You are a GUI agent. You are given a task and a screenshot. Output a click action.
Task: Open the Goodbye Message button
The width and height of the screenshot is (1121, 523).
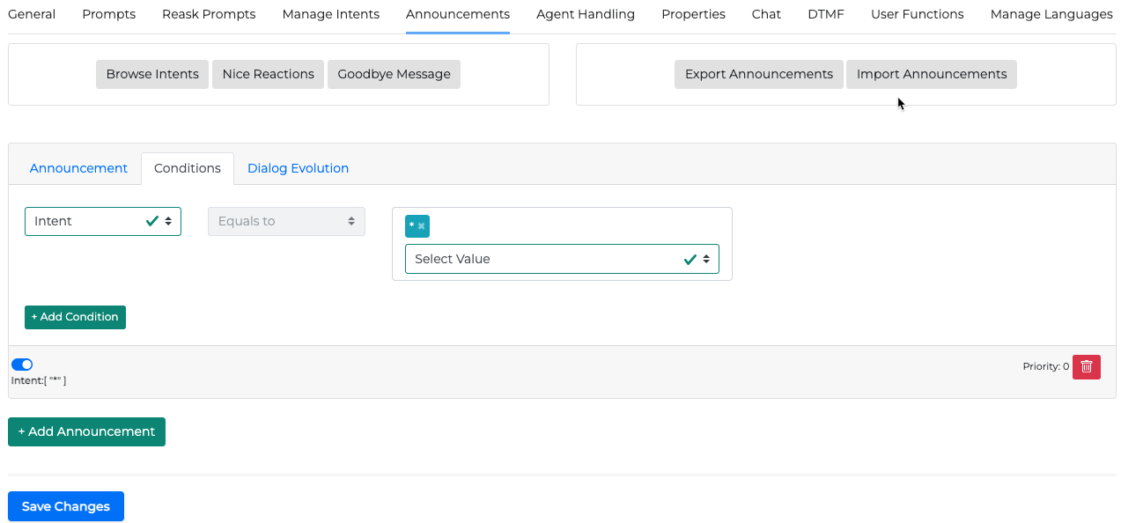point(394,74)
